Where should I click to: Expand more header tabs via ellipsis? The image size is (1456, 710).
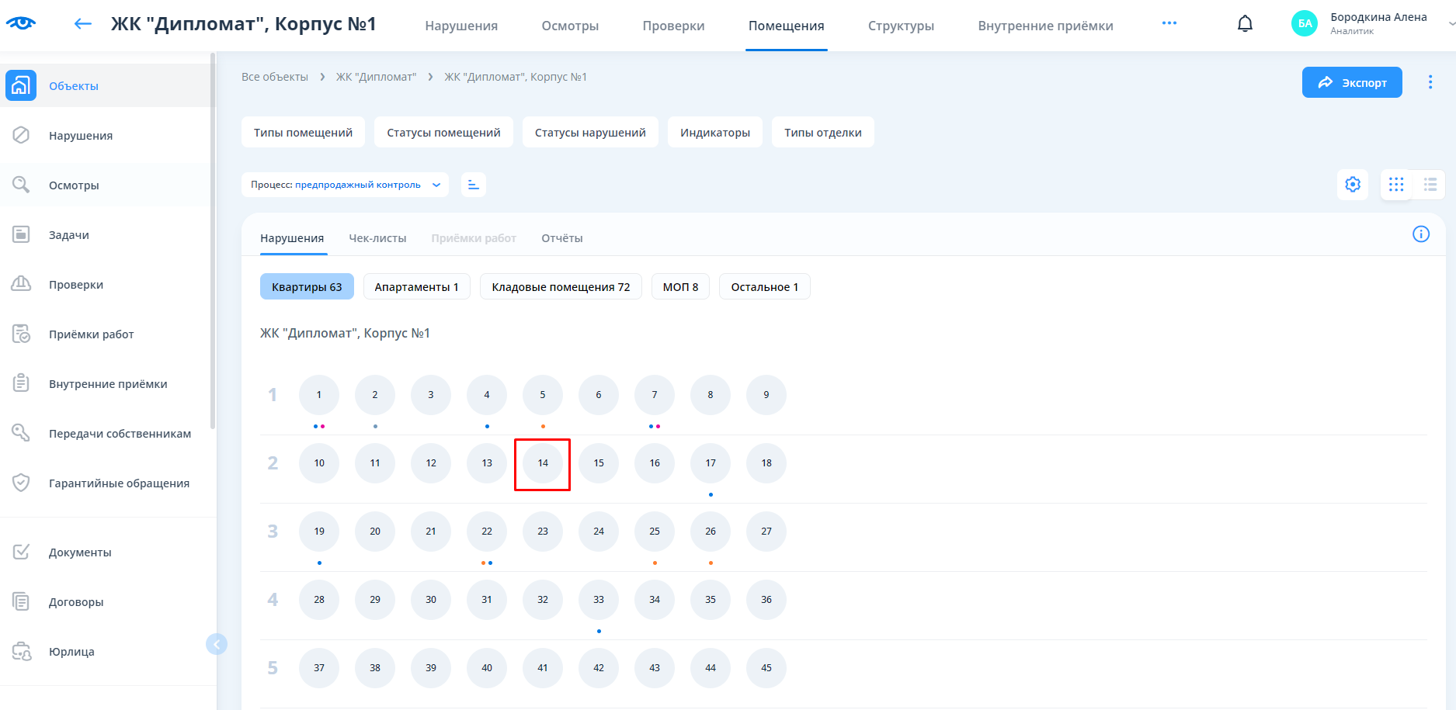pyautogui.click(x=1169, y=23)
